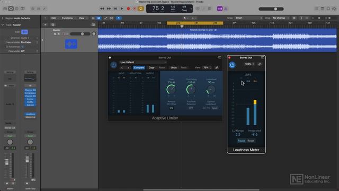The height and width of the screenshot is (191, 339).
Task: Toggle Remove DC Offset ON button
Action: (171, 108)
